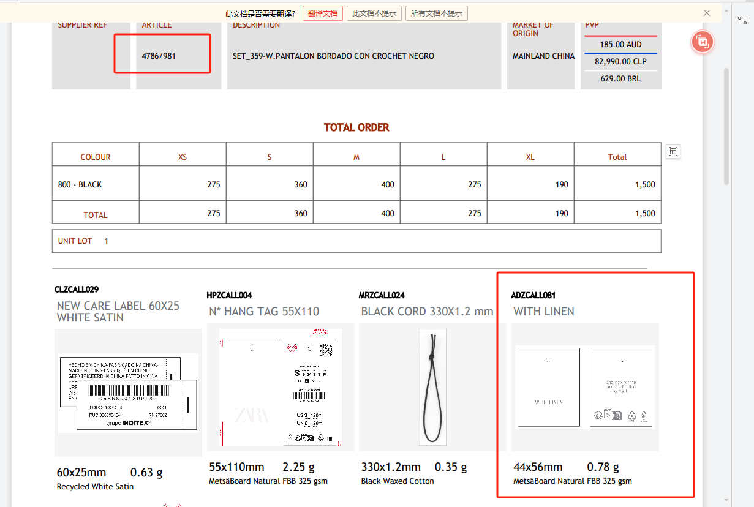Choose 所有文档不提示 in the translation bar
The width and height of the screenshot is (754, 507).
point(437,13)
